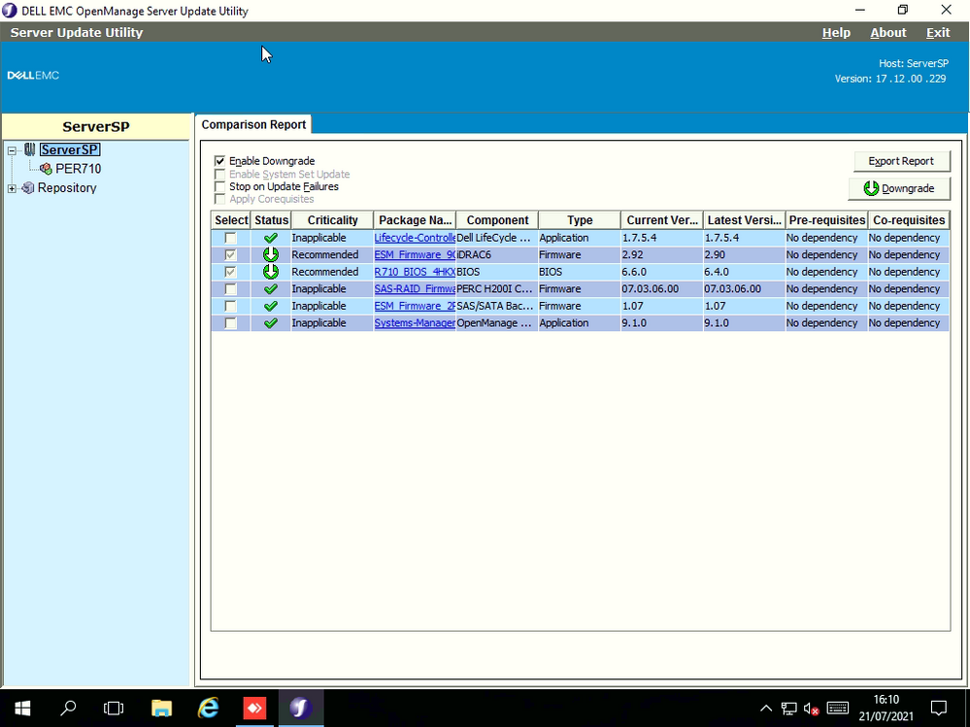Click the Repository icon in tree
Screen dimensions: 970x727
click(x=28, y=188)
